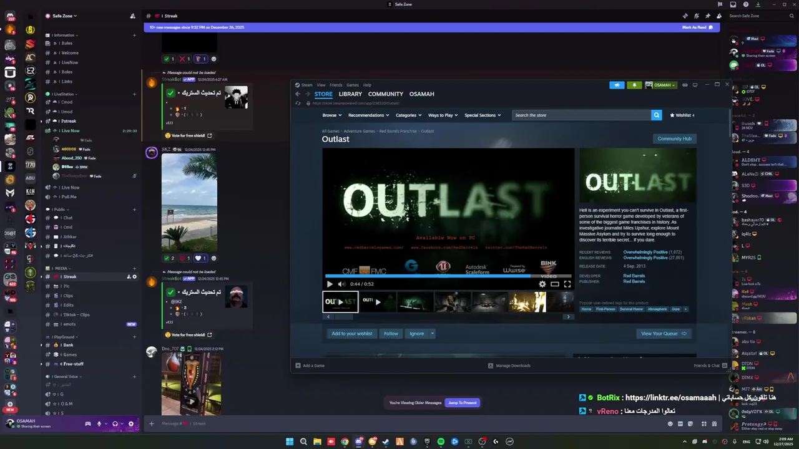Viewport: 799px width, 449px height.
Task: Open Discord User Settings gear
Action: (130, 424)
